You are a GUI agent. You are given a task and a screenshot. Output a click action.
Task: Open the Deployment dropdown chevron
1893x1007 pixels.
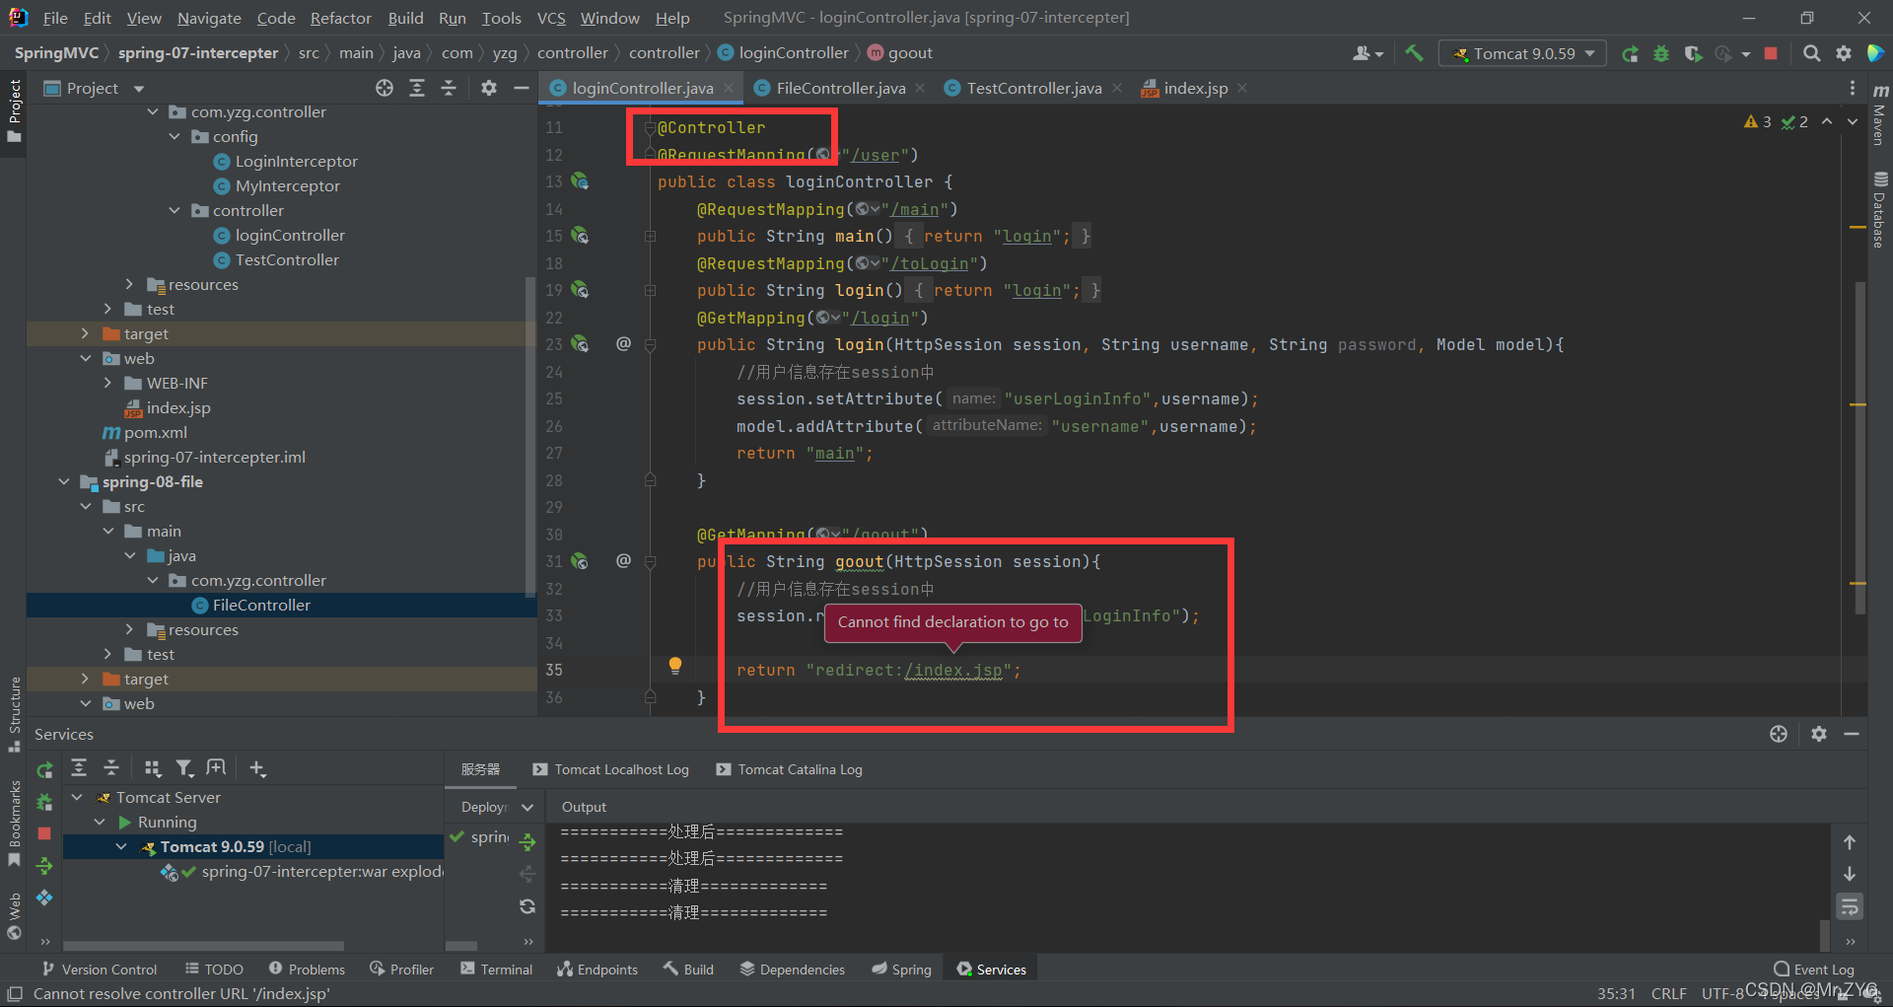[527, 807]
